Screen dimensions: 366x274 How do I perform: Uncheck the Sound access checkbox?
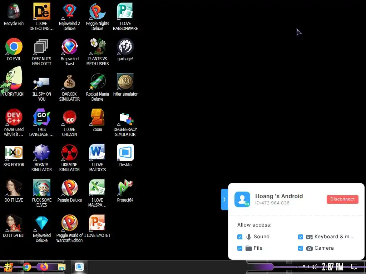(240, 237)
